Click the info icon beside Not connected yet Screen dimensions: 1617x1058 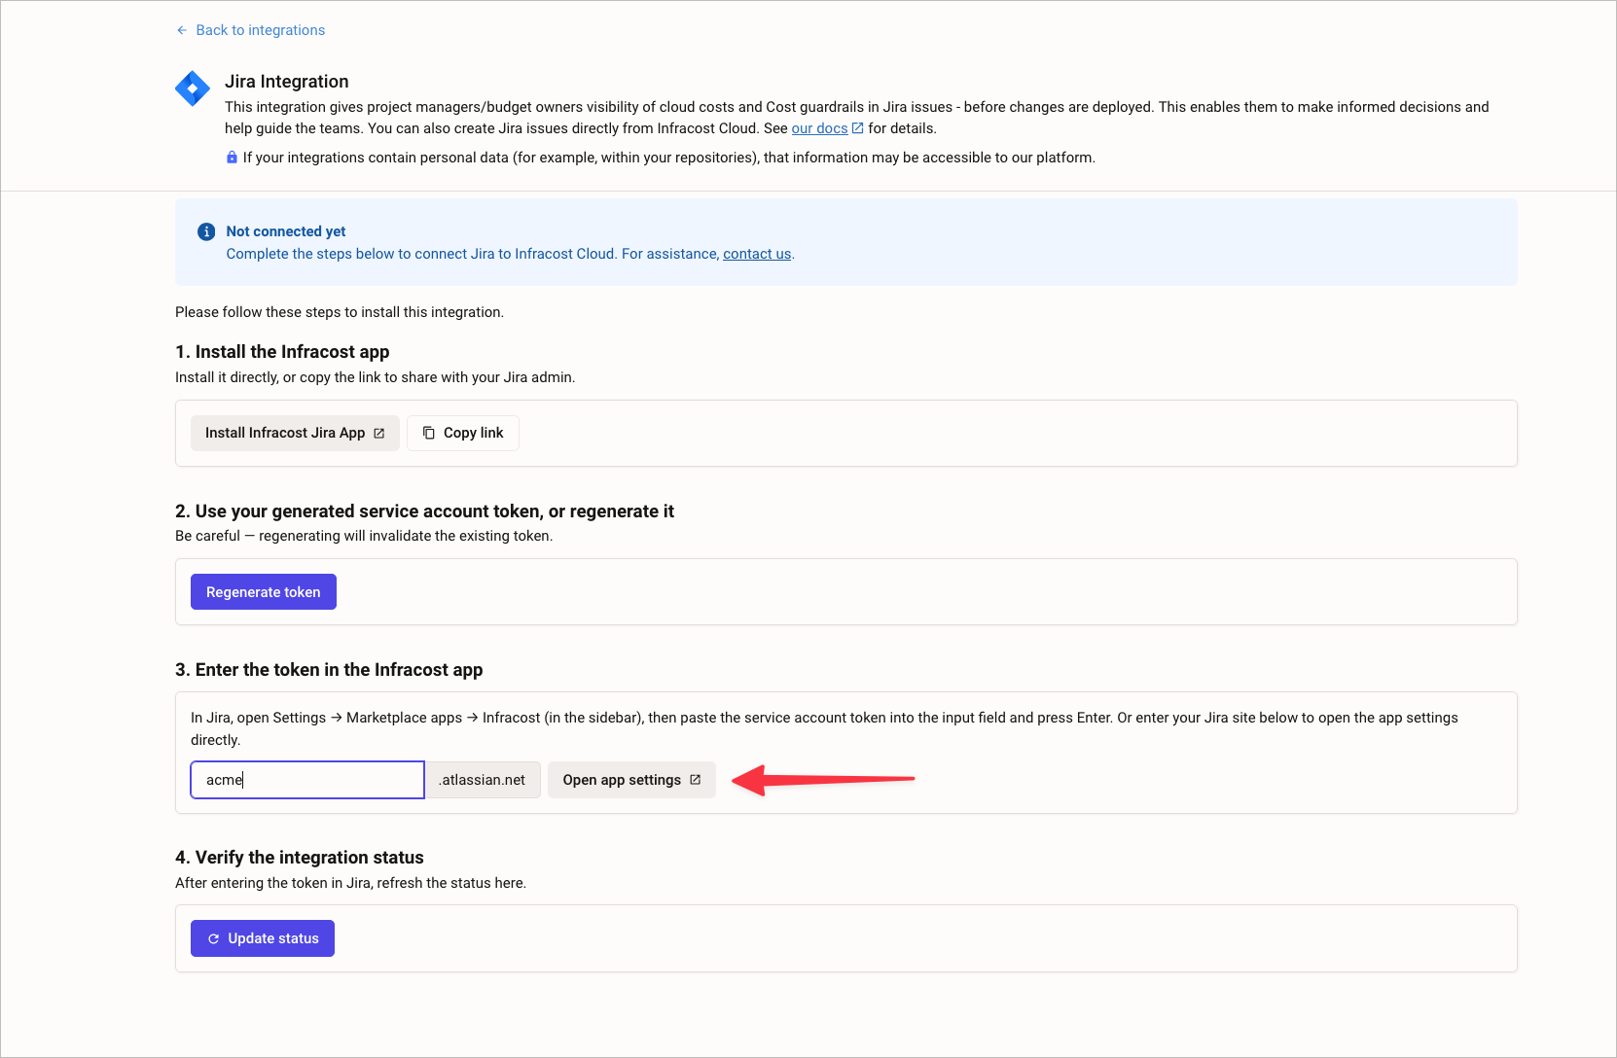pos(206,231)
